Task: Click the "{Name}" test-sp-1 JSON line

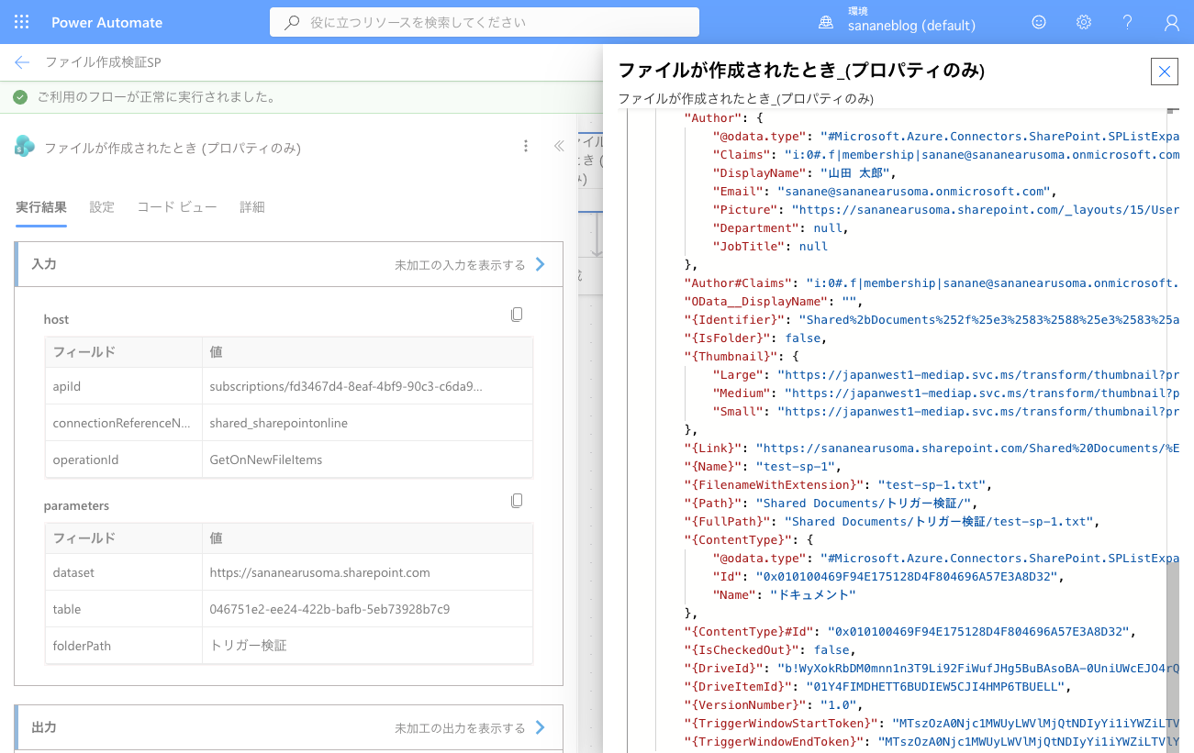Action: coord(764,466)
